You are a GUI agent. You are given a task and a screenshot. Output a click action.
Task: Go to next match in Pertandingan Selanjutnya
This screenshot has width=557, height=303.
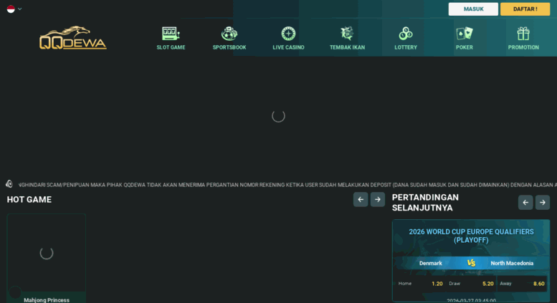click(x=543, y=202)
